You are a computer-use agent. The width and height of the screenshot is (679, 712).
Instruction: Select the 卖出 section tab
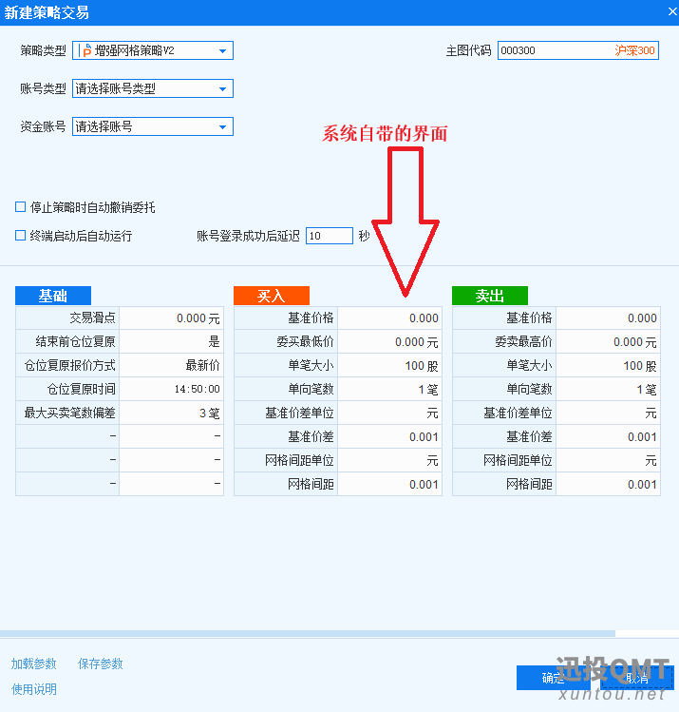pos(490,296)
